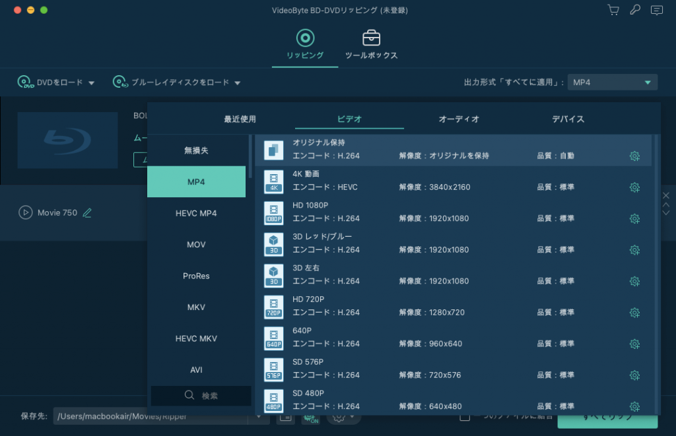This screenshot has height=436, width=676.
Task: Choose MKV in the format list
Action: point(196,307)
